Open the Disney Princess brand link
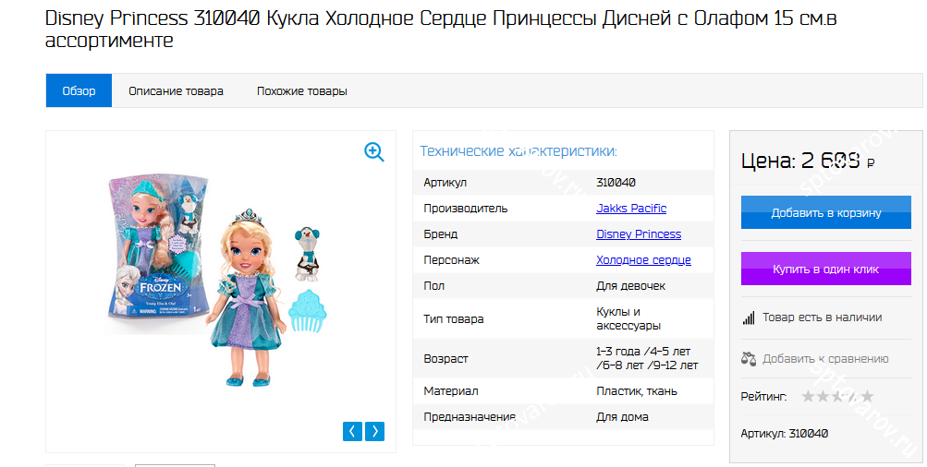 639,234
